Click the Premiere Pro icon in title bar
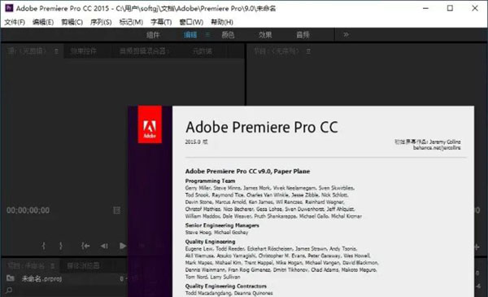 [x=9, y=8]
